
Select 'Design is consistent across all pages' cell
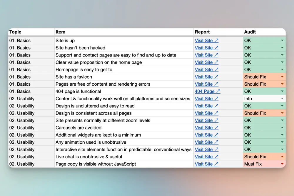click(x=93, y=113)
